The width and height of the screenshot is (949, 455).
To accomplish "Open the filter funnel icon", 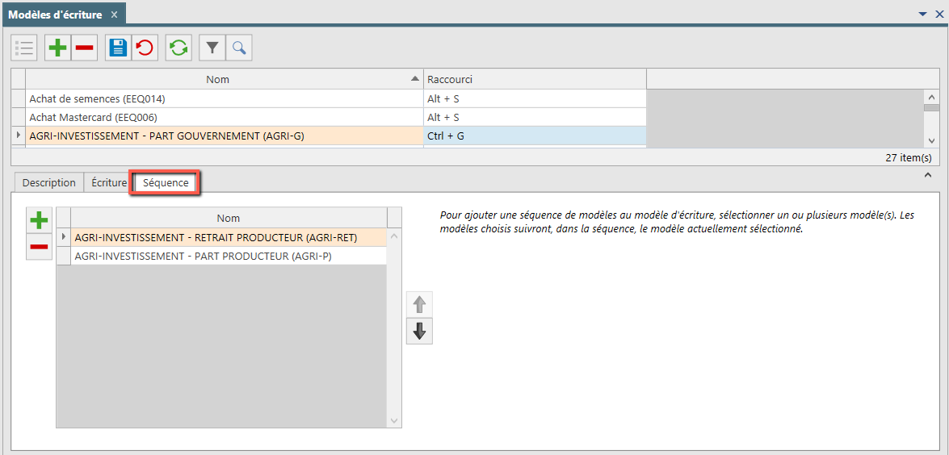I will tap(212, 48).
